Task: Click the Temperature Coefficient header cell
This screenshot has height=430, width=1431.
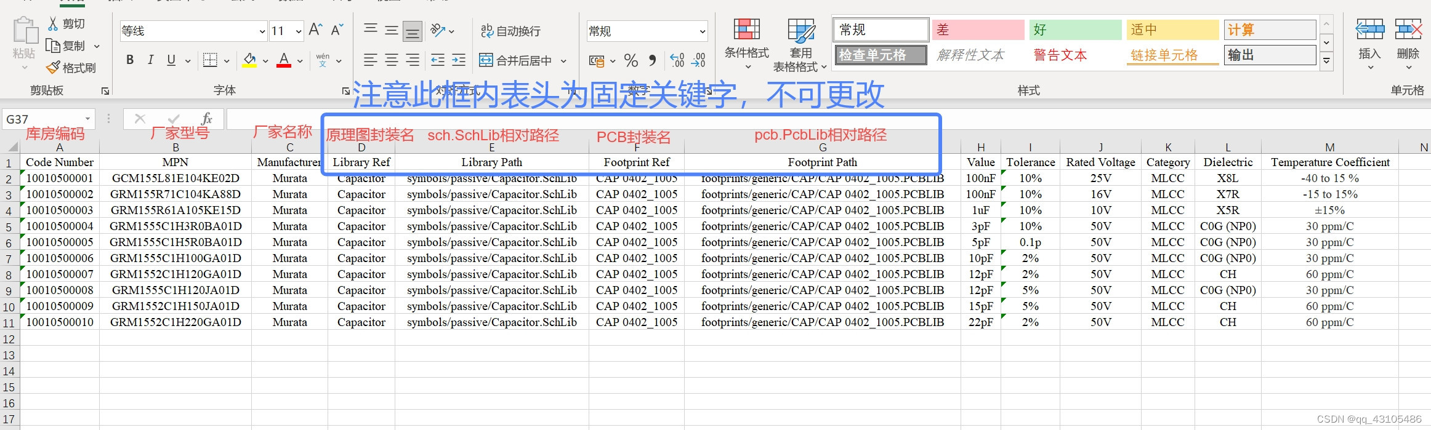Action: 1330,162
